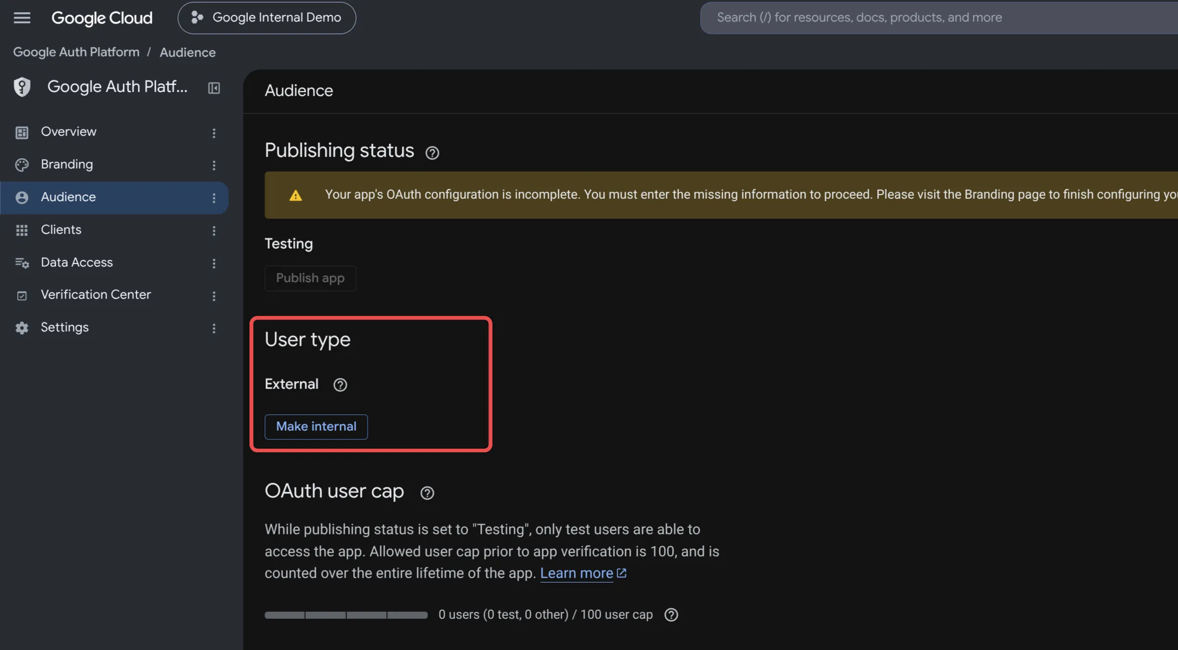Select the Audience menu item
Viewport: 1178px width, 650px height.
[114, 197]
